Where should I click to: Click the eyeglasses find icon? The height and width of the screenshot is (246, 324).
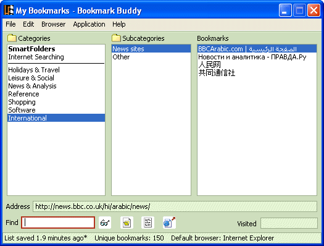(105, 223)
